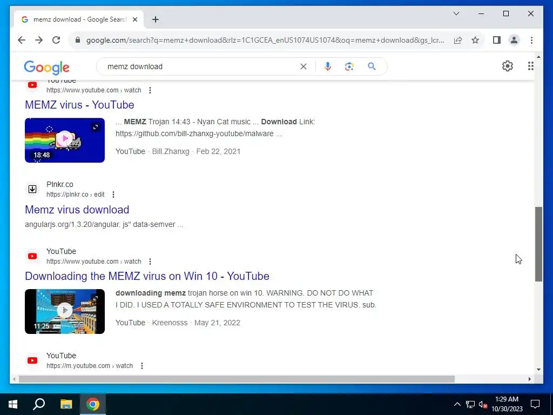
Task: View site information lock icon
Action: (x=78, y=40)
